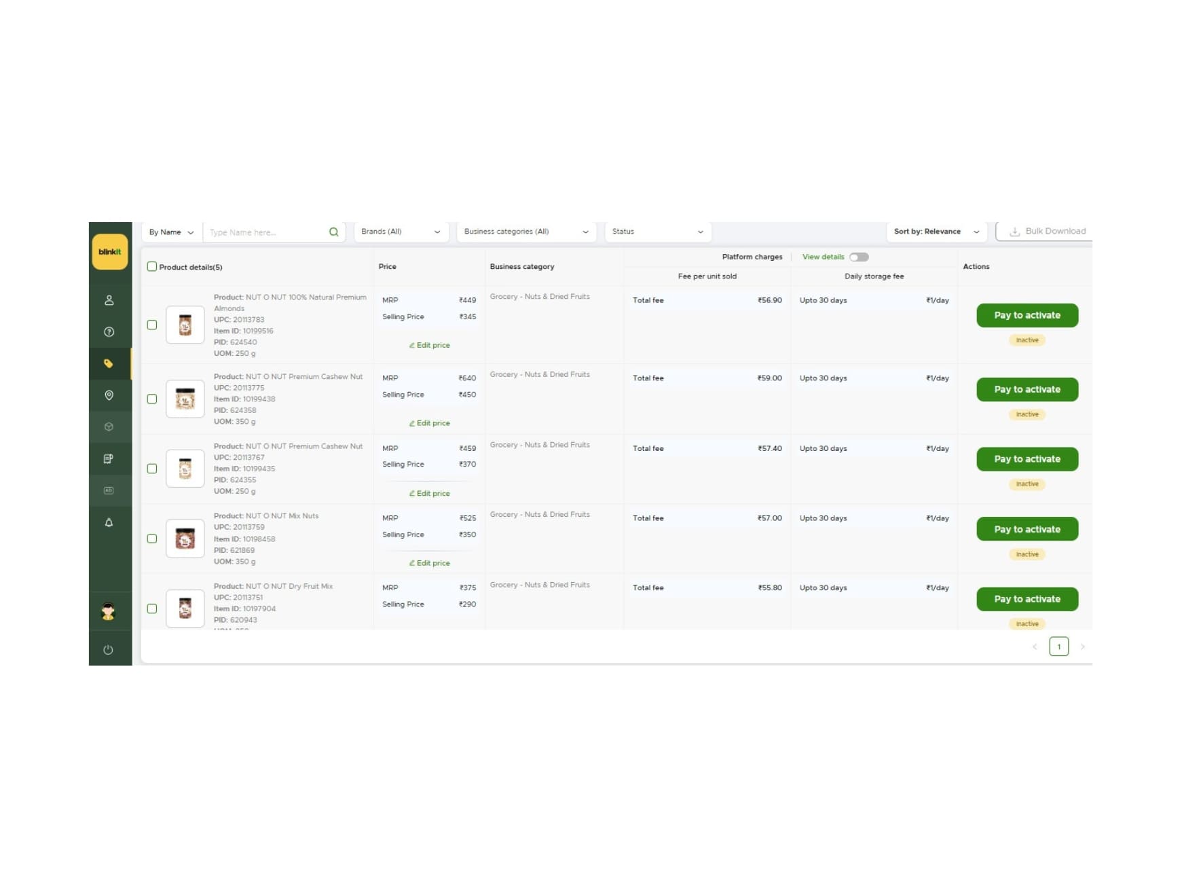Edit price for Cashew Nut 250 g
1182x887 pixels.
point(429,493)
